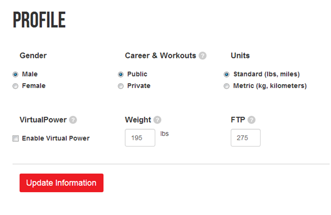This screenshot has height=215, width=331.
Task: Enable the Virtual Power checkbox
Action: click(16, 139)
